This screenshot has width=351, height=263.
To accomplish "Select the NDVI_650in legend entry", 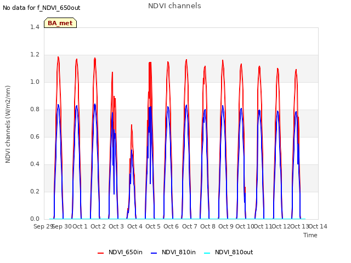I will (x=120, y=252).
